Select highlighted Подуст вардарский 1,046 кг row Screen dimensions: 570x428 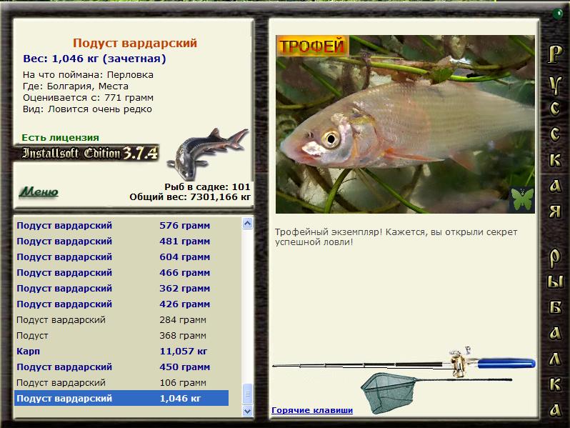[x=121, y=398]
